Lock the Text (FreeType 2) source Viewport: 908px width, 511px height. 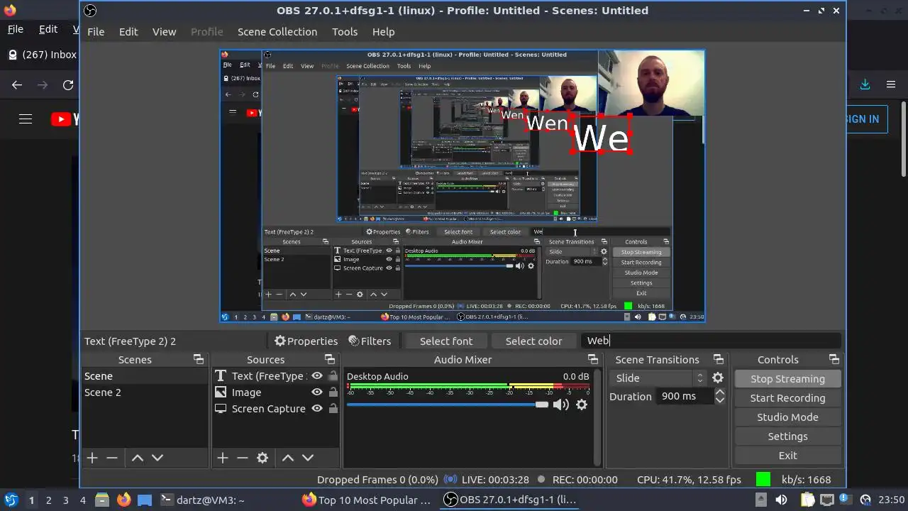pos(333,376)
